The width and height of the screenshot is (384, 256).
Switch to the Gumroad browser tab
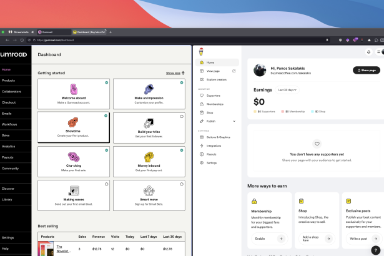pos(52,31)
